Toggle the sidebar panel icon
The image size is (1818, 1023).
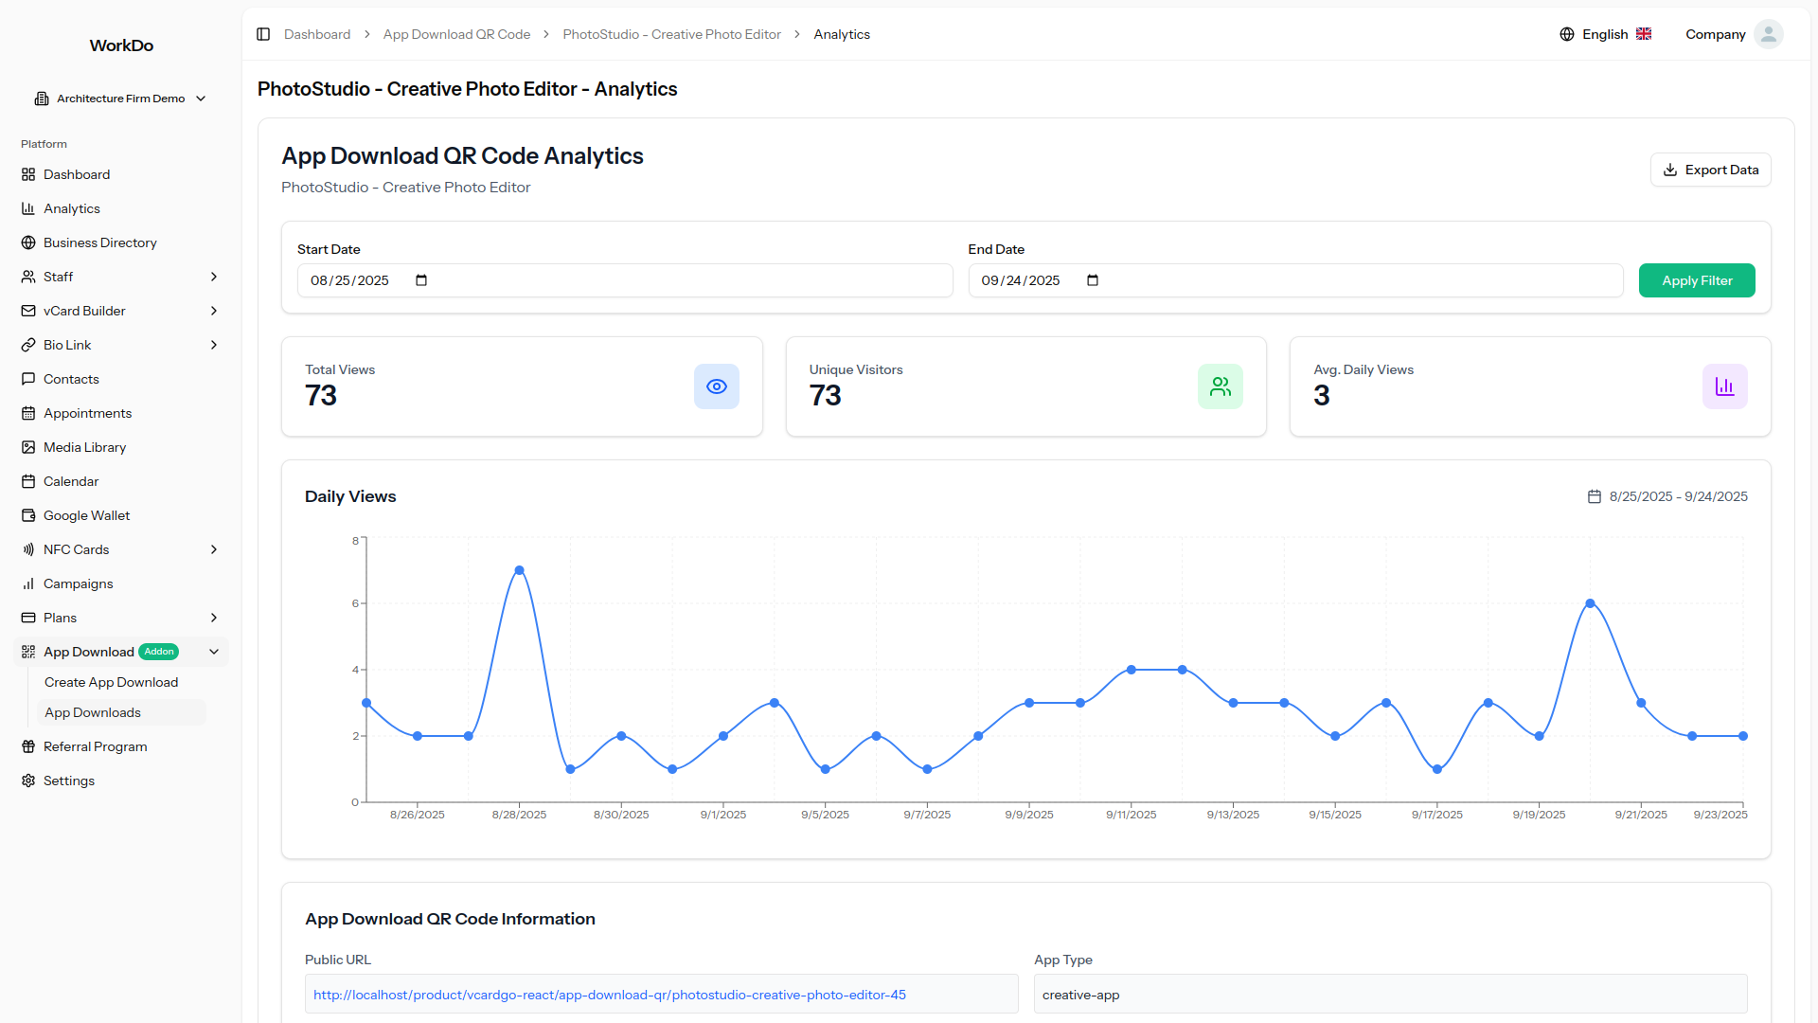(x=263, y=34)
